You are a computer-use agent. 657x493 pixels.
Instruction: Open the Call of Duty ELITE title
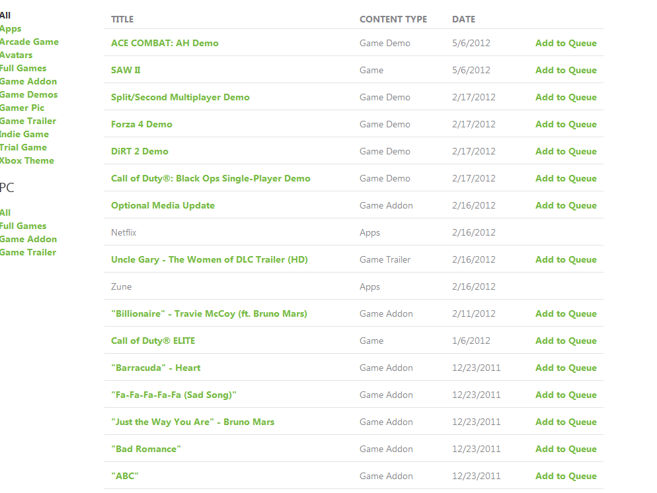(x=153, y=341)
